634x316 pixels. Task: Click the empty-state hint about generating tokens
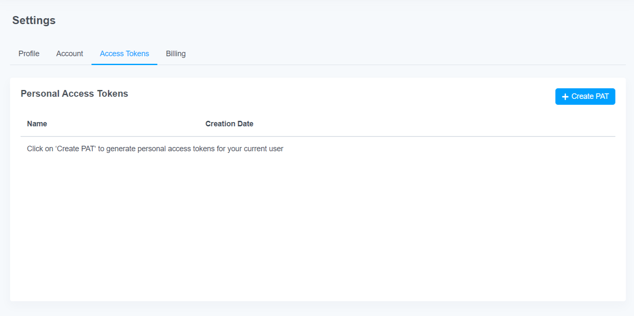coord(155,149)
